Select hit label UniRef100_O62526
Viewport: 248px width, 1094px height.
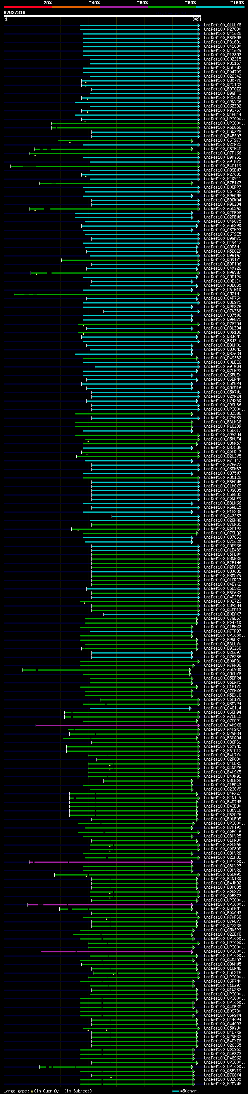pyautogui.click(x=222, y=815)
